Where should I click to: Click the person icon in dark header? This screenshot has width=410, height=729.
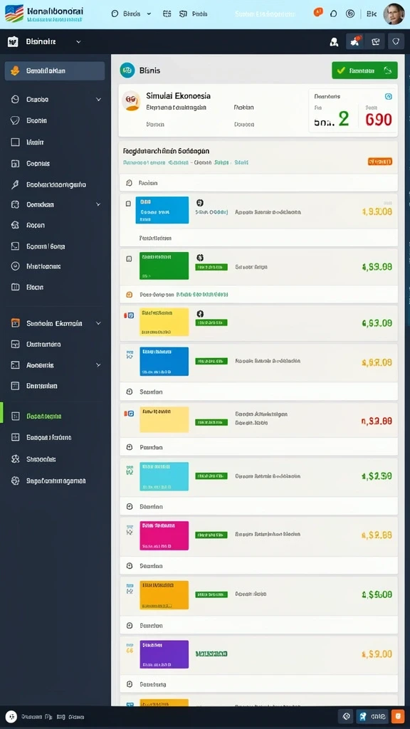click(334, 42)
